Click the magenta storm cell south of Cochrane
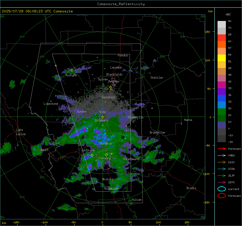 click(x=90, y=166)
